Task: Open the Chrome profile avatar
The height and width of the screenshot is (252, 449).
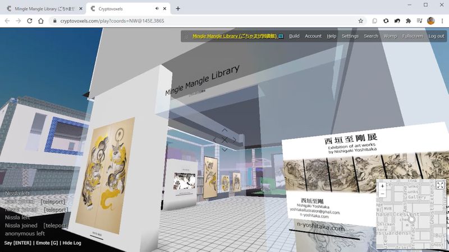Action: (430, 21)
